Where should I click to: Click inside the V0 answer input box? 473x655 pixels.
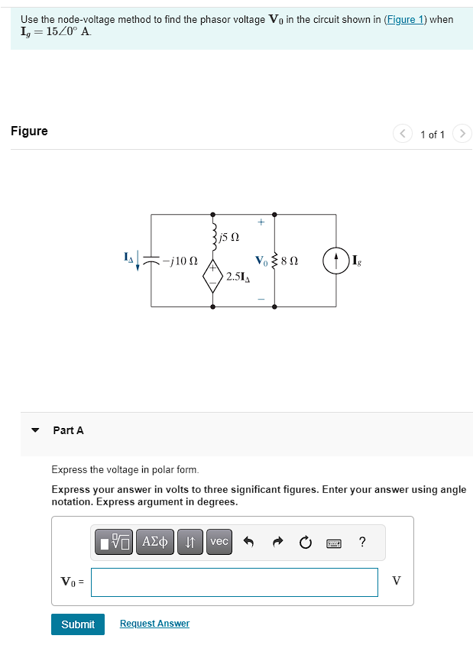pos(233,582)
